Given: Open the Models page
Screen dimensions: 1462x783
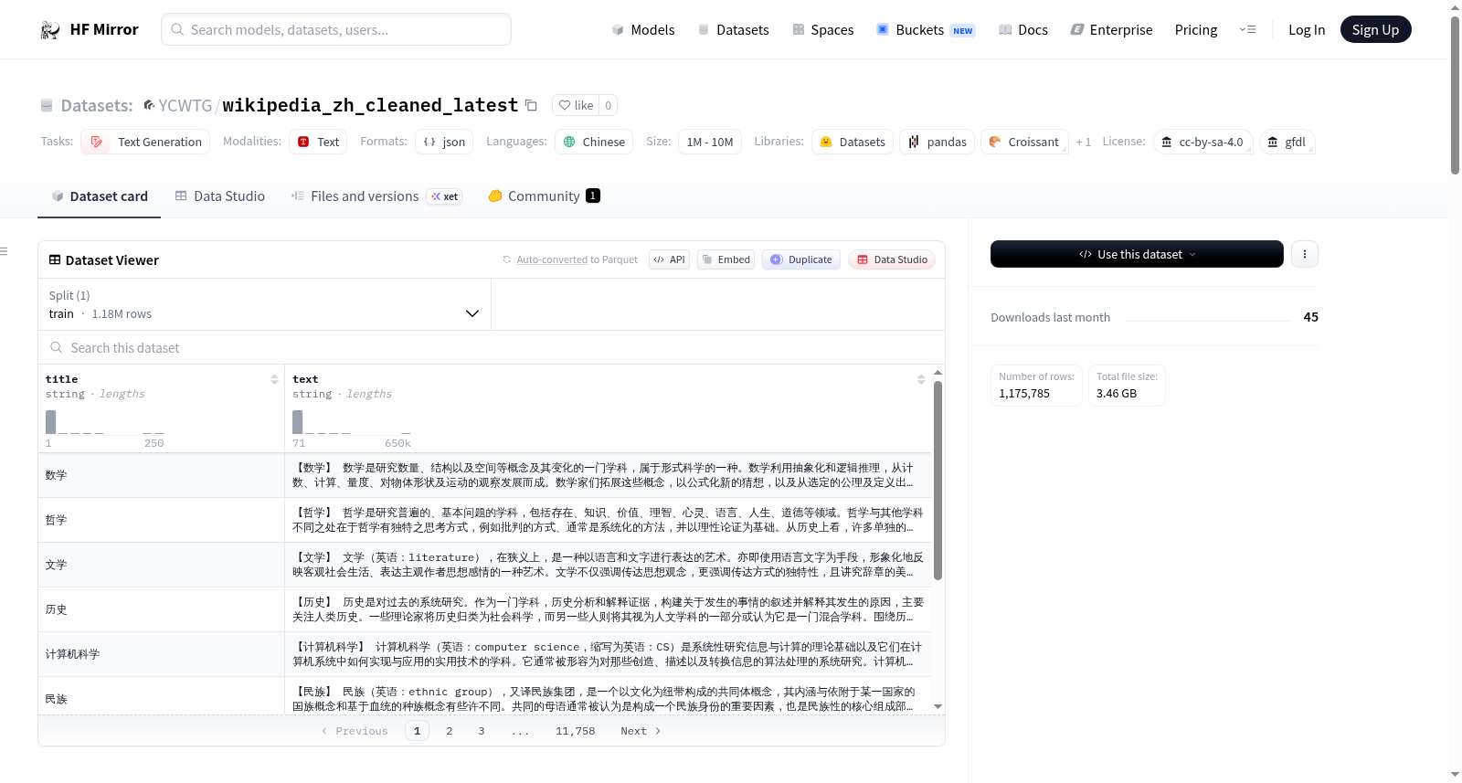Looking at the screenshot, I should 643,29.
